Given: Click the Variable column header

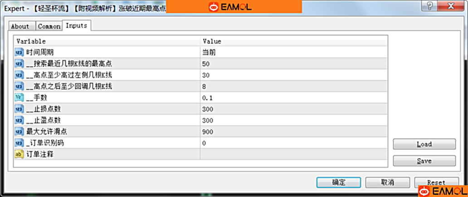Looking at the screenshot, I should 107,41.
